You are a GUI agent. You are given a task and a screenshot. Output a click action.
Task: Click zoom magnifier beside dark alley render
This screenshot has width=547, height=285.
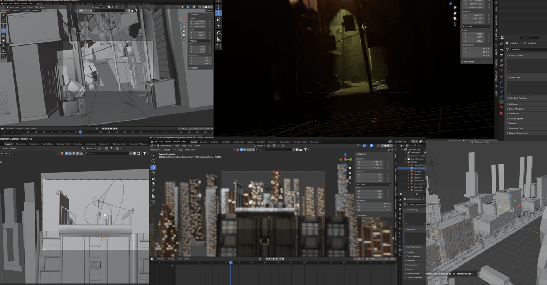(x=455, y=8)
